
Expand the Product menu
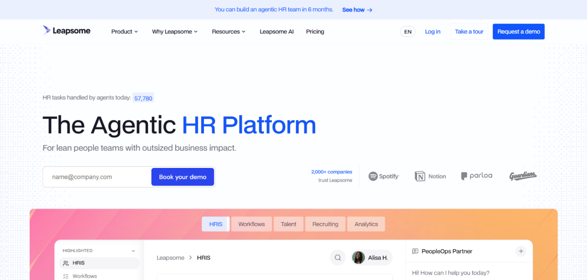click(x=124, y=32)
